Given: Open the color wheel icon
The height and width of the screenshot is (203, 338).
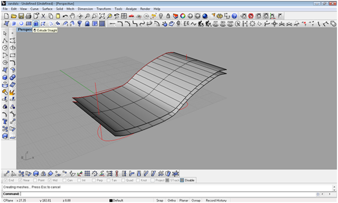Looking at the screenshot, I should tap(183, 16).
